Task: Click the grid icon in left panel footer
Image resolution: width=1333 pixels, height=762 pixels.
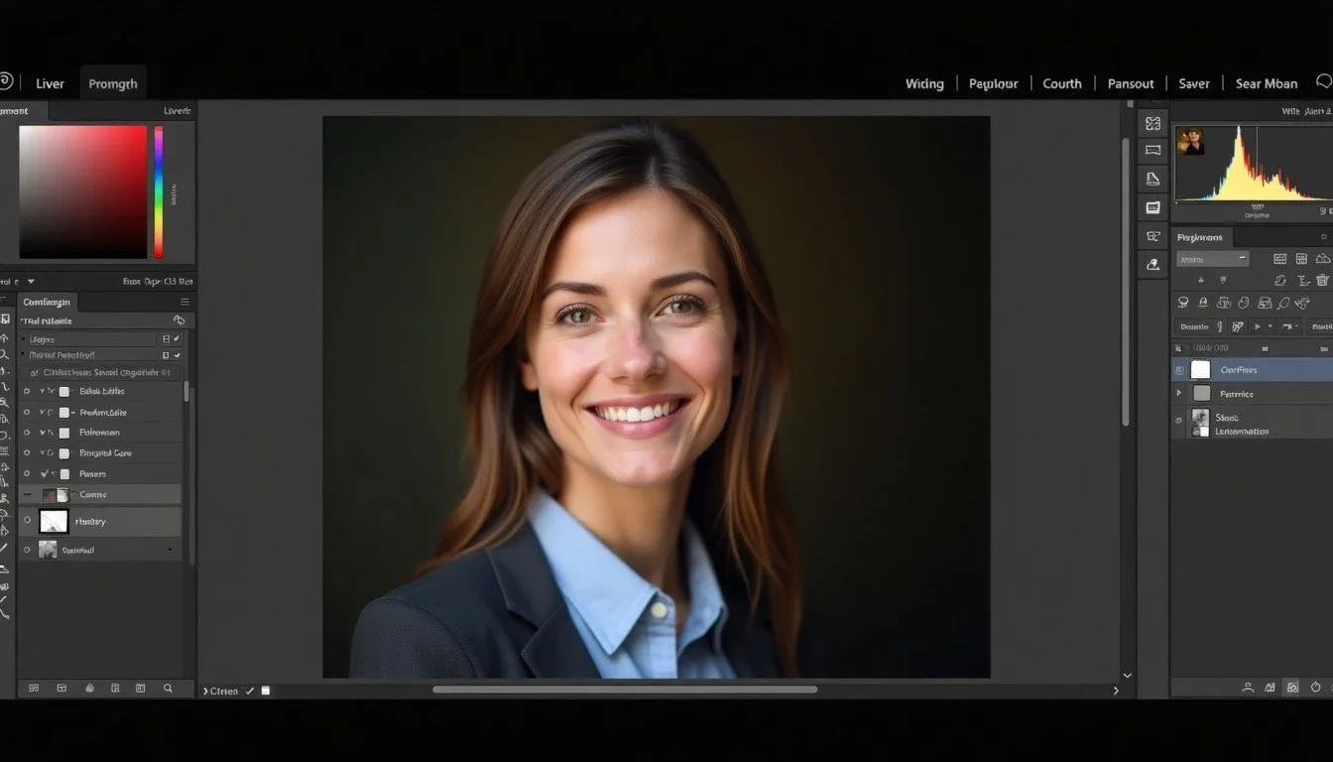Action: [34, 688]
